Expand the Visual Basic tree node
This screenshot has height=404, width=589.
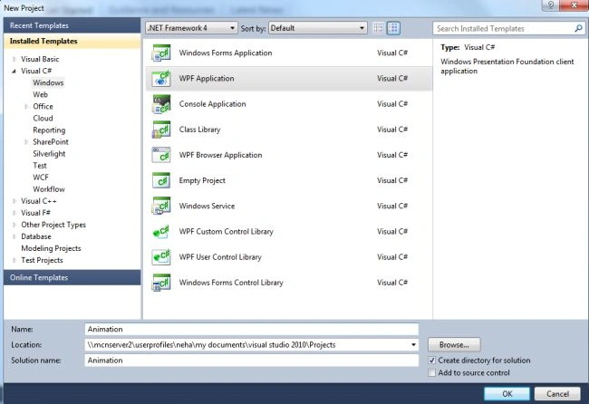[x=14, y=59]
